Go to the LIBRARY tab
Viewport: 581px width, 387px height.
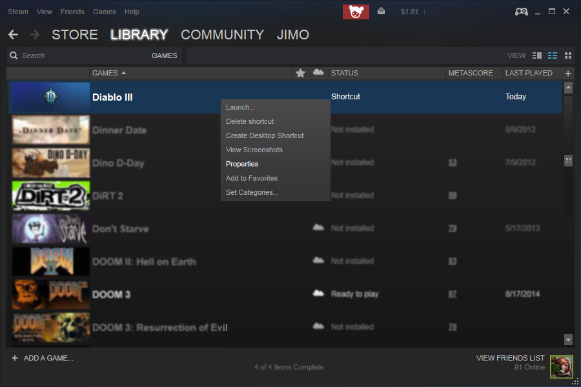(139, 35)
